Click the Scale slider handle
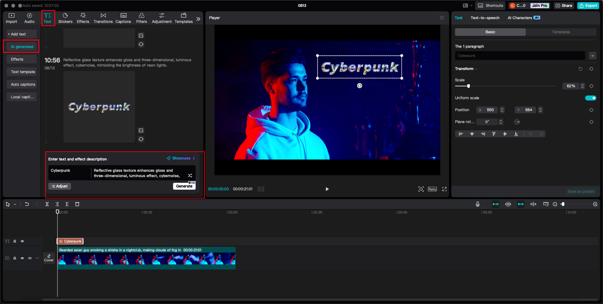 [x=468, y=86]
